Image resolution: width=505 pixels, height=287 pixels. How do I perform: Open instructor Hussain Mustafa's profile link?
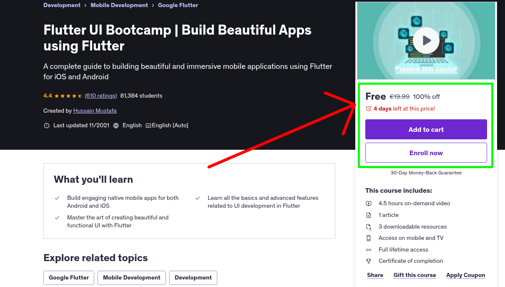click(x=95, y=111)
